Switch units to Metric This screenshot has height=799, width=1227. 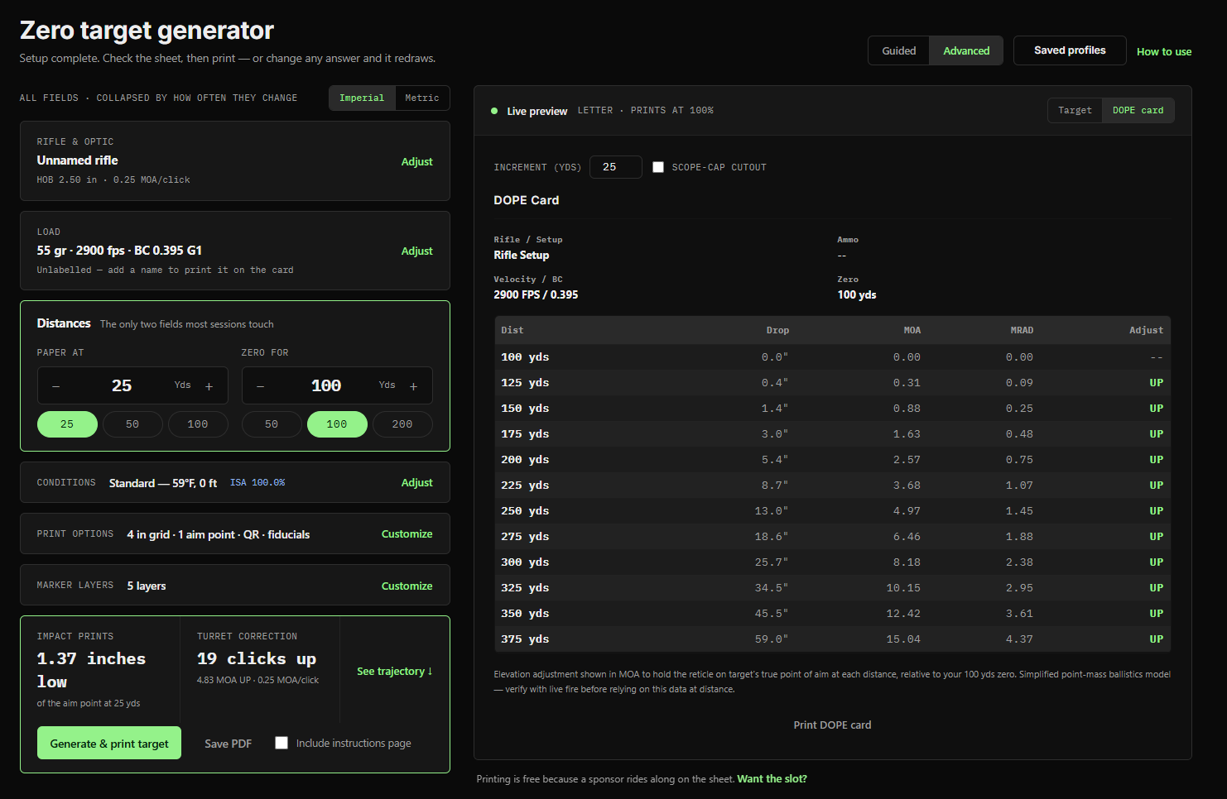pyautogui.click(x=422, y=98)
